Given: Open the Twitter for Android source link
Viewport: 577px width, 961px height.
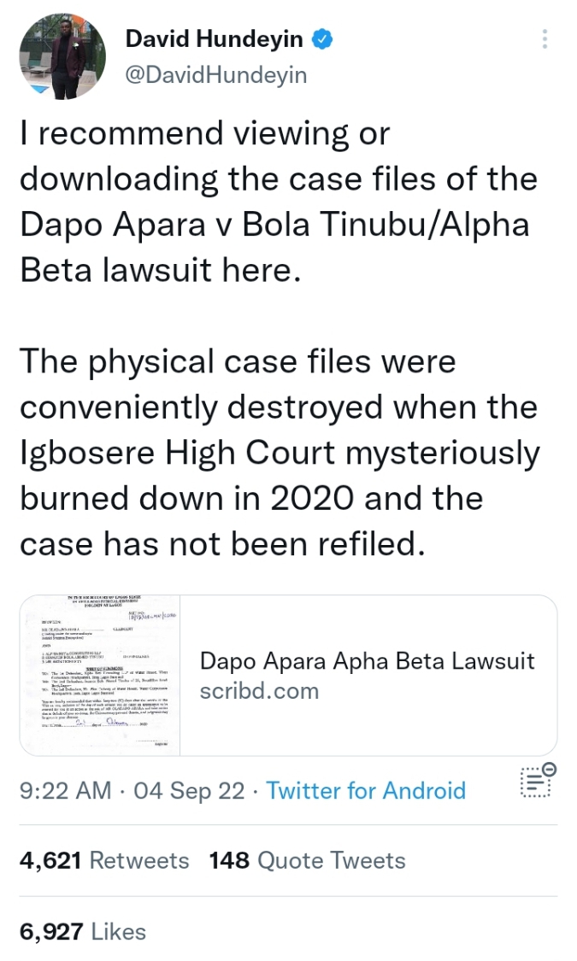Looking at the screenshot, I should 366,790.
